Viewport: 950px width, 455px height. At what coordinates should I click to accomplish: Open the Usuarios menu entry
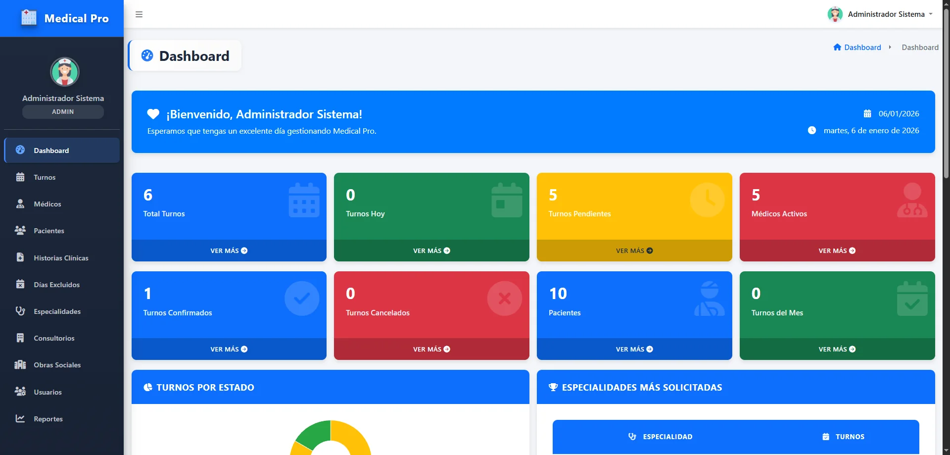(62, 392)
